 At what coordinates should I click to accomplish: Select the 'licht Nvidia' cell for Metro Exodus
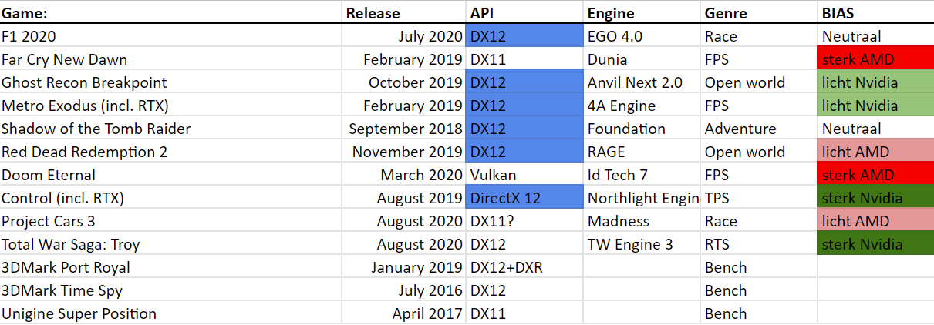875,105
